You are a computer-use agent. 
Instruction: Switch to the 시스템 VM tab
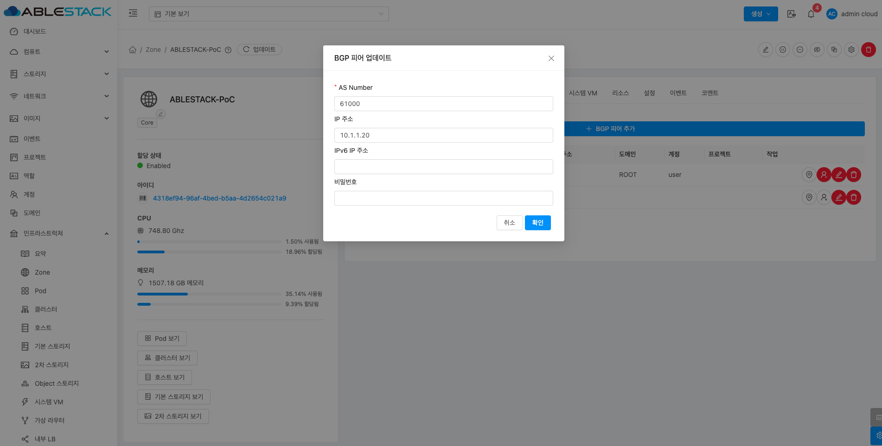tap(583, 93)
